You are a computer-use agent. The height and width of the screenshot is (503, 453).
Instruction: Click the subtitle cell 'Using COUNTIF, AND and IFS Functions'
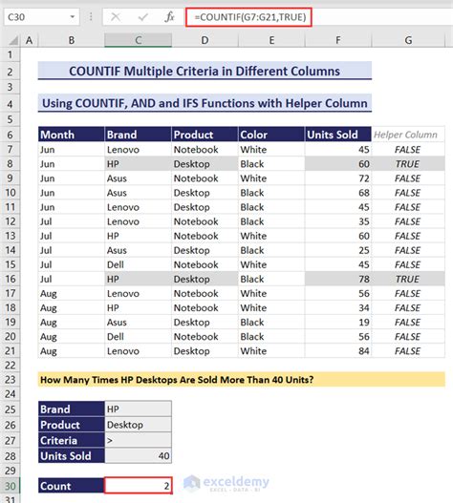[x=205, y=103]
